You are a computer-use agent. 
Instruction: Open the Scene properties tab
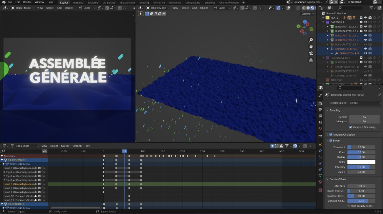pyautogui.click(x=320, y=122)
